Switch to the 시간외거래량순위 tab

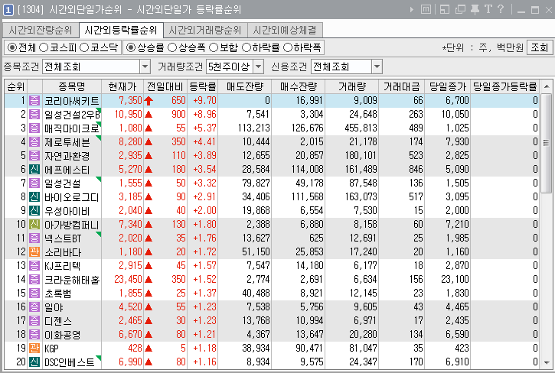coord(205,31)
